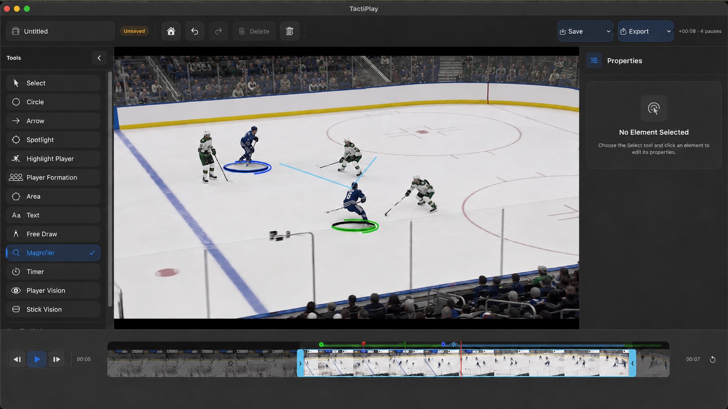Click the project file icon beside Untitled

point(16,31)
